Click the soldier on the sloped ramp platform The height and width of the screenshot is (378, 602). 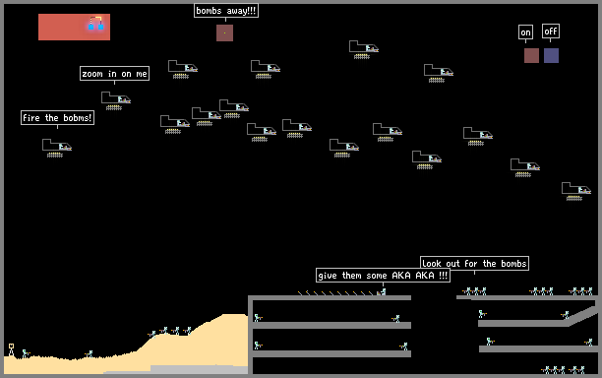(x=566, y=315)
